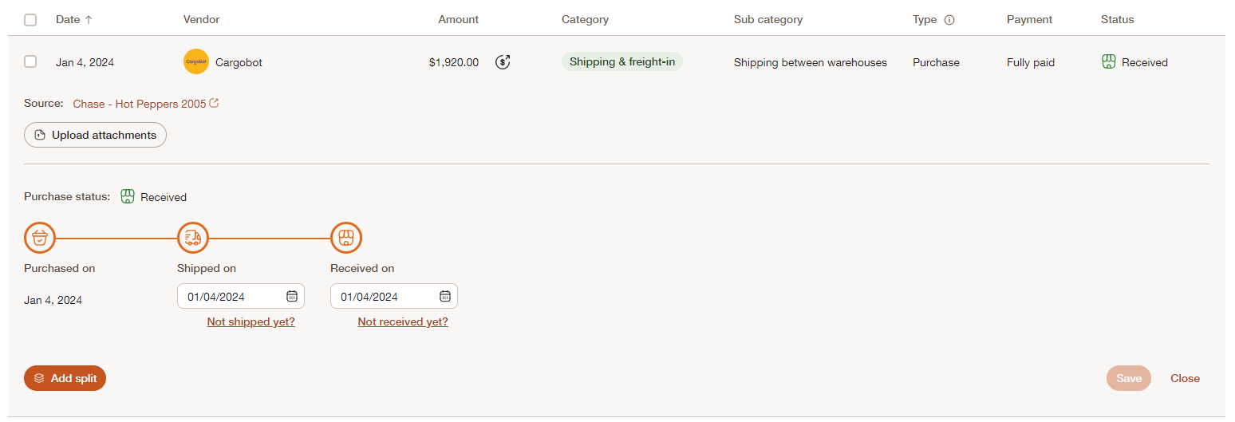The image size is (1235, 422).
Task: Click the dollar refresh icon beside amount
Action: tap(503, 61)
